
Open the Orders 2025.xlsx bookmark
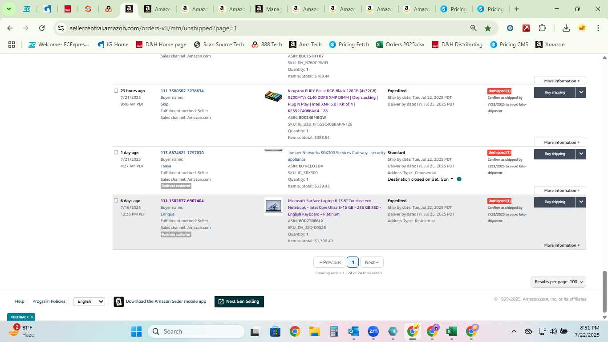point(400,45)
